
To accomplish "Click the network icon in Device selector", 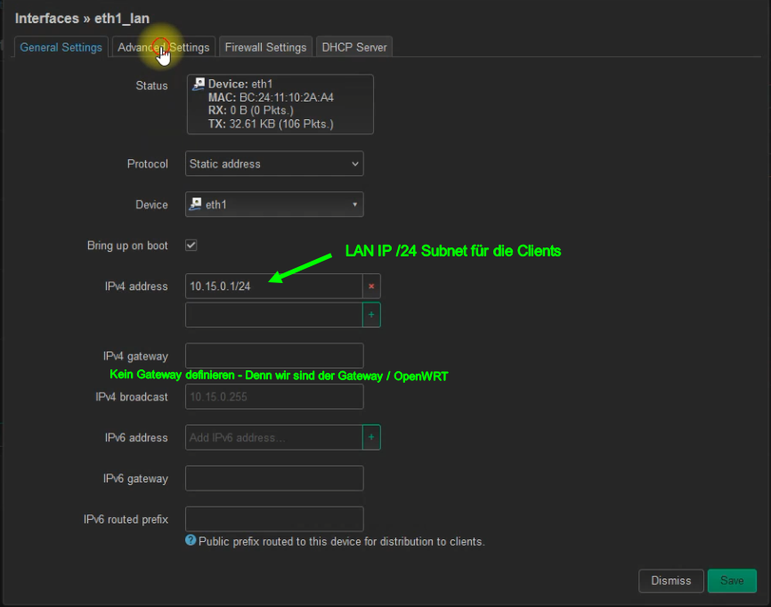I will [x=196, y=205].
